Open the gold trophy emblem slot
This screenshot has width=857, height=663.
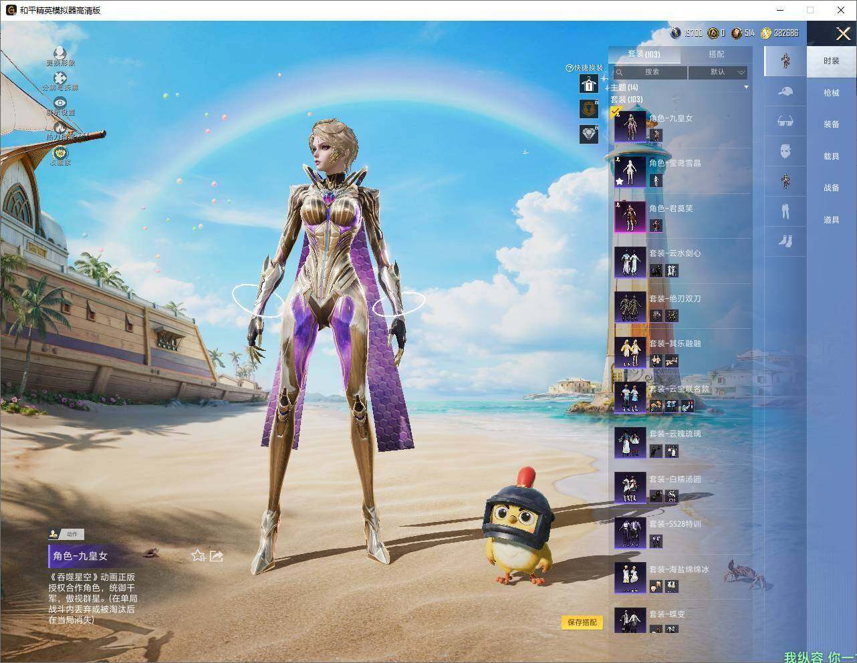(x=589, y=109)
